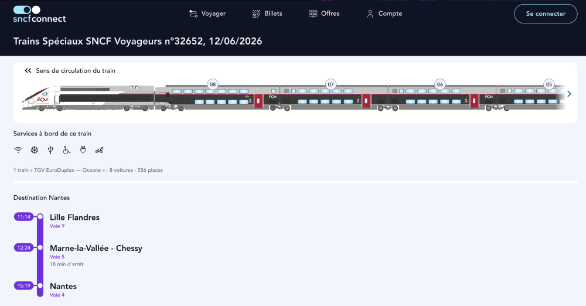Select car number 08 badge
The width and height of the screenshot is (586, 306).
coord(213,84)
